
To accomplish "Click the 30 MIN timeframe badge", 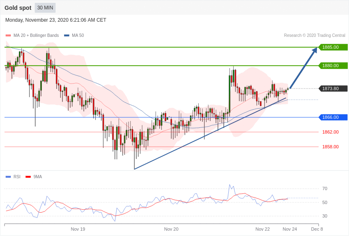I will point(45,8).
